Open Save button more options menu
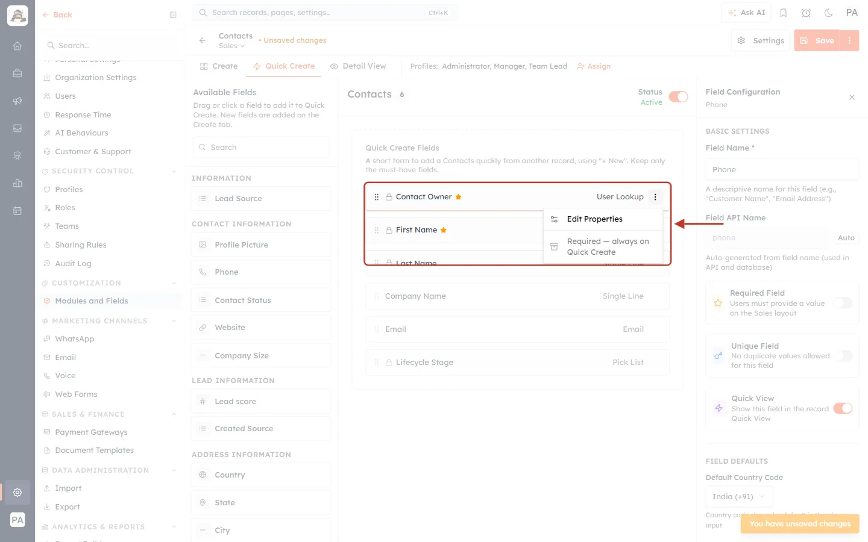 pyautogui.click(x=850, y=40)
